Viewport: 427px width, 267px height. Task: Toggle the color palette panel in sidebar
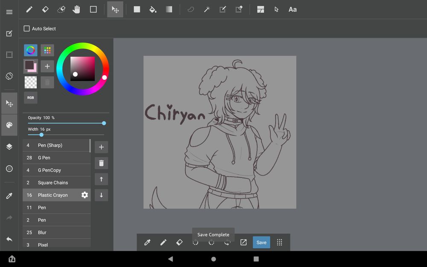pyautogui.click(x=9, y=125)
